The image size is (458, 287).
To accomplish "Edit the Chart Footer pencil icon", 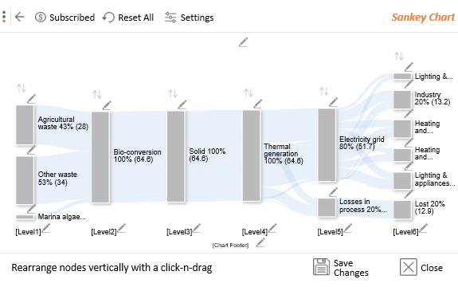I will pyautogui.click(x=260, y=243).
